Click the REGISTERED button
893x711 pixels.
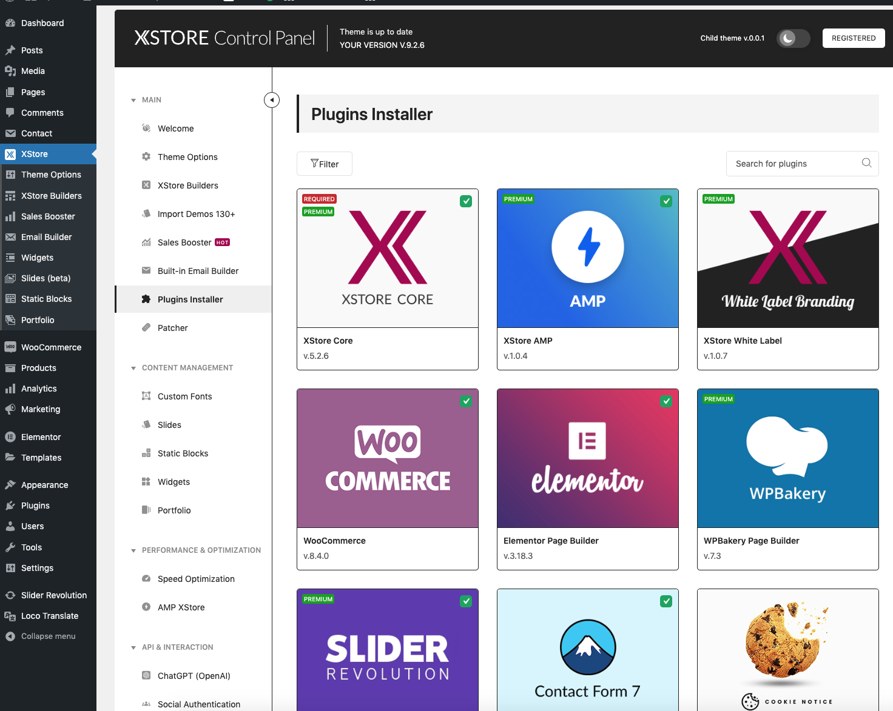pos(854,38)
